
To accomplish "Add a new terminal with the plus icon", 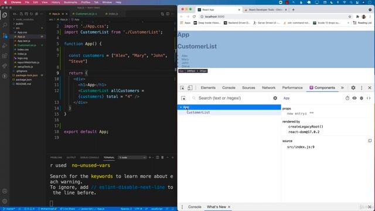I will [150, 158].
